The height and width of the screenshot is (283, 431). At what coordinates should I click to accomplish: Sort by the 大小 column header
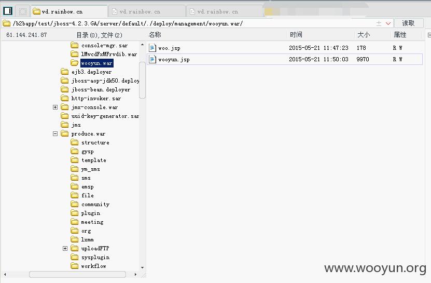364,35
